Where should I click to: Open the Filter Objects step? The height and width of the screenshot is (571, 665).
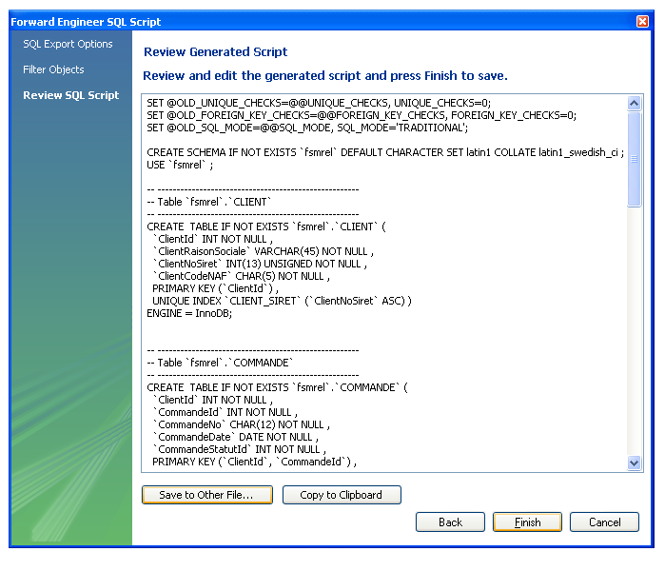pos(53,69)
